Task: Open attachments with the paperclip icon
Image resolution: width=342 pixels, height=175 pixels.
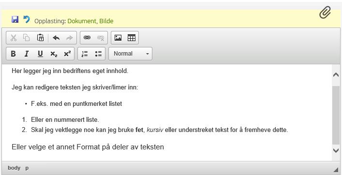Action: point(325,13)
